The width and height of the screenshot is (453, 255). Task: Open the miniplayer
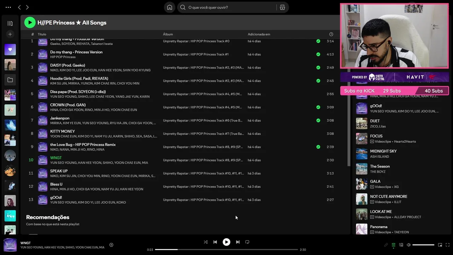(x=440, y=245)
